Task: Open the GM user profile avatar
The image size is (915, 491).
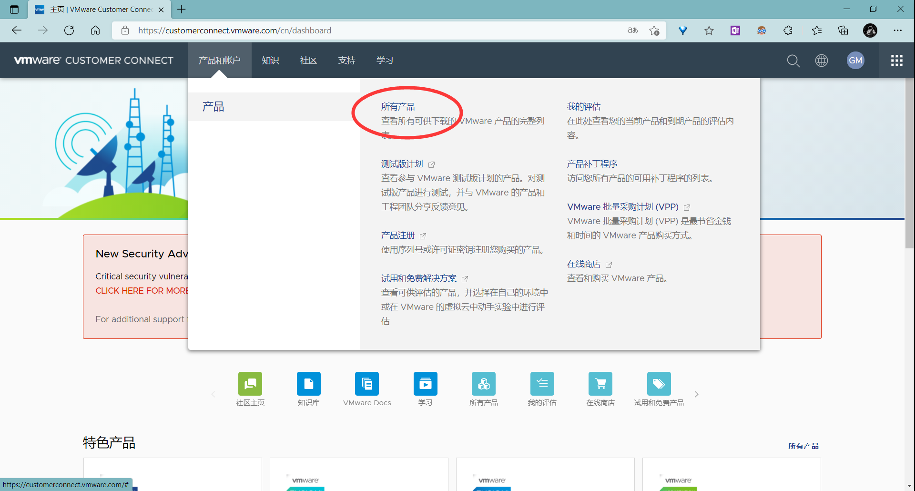Action: point(856,61)
